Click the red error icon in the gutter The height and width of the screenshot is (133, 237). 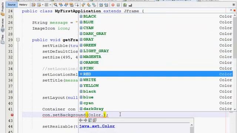coord(12,115)
